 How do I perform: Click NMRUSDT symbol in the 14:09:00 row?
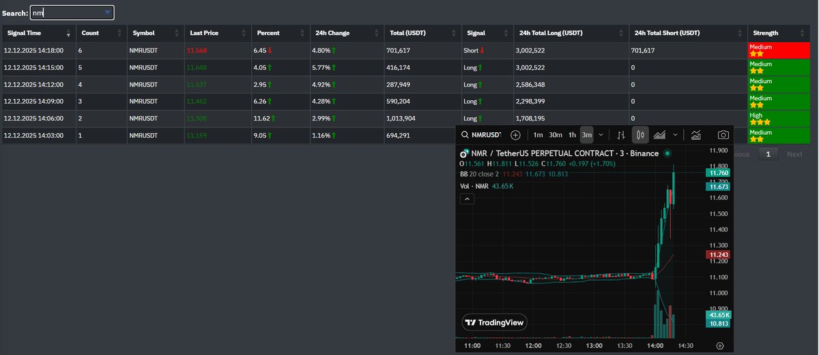[145, 102]
